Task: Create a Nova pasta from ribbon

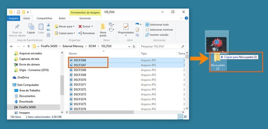Action: click(x=103, y=30)
